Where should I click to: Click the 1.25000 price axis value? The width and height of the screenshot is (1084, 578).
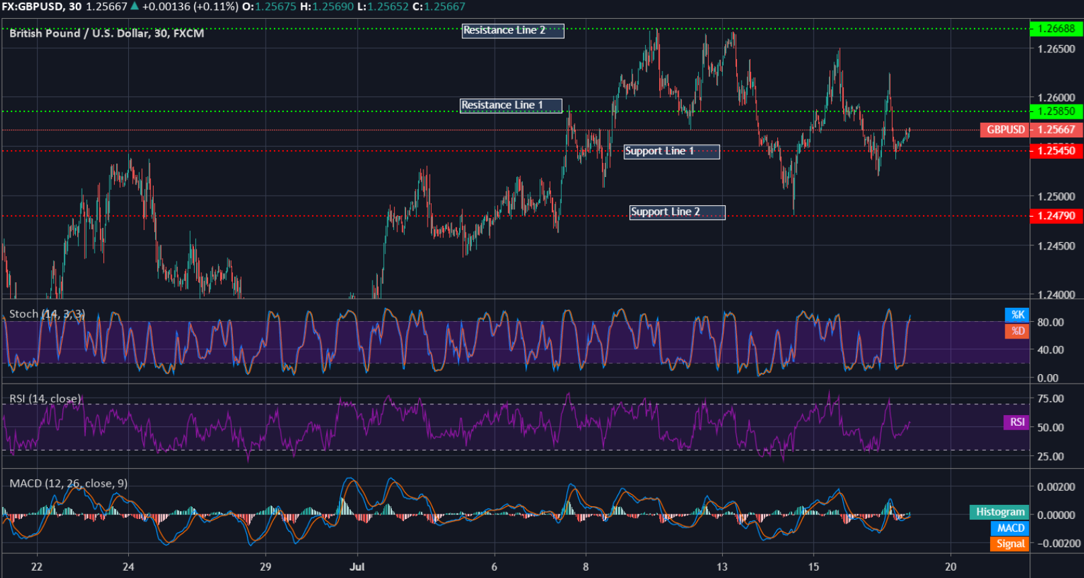coord(1056,197)
